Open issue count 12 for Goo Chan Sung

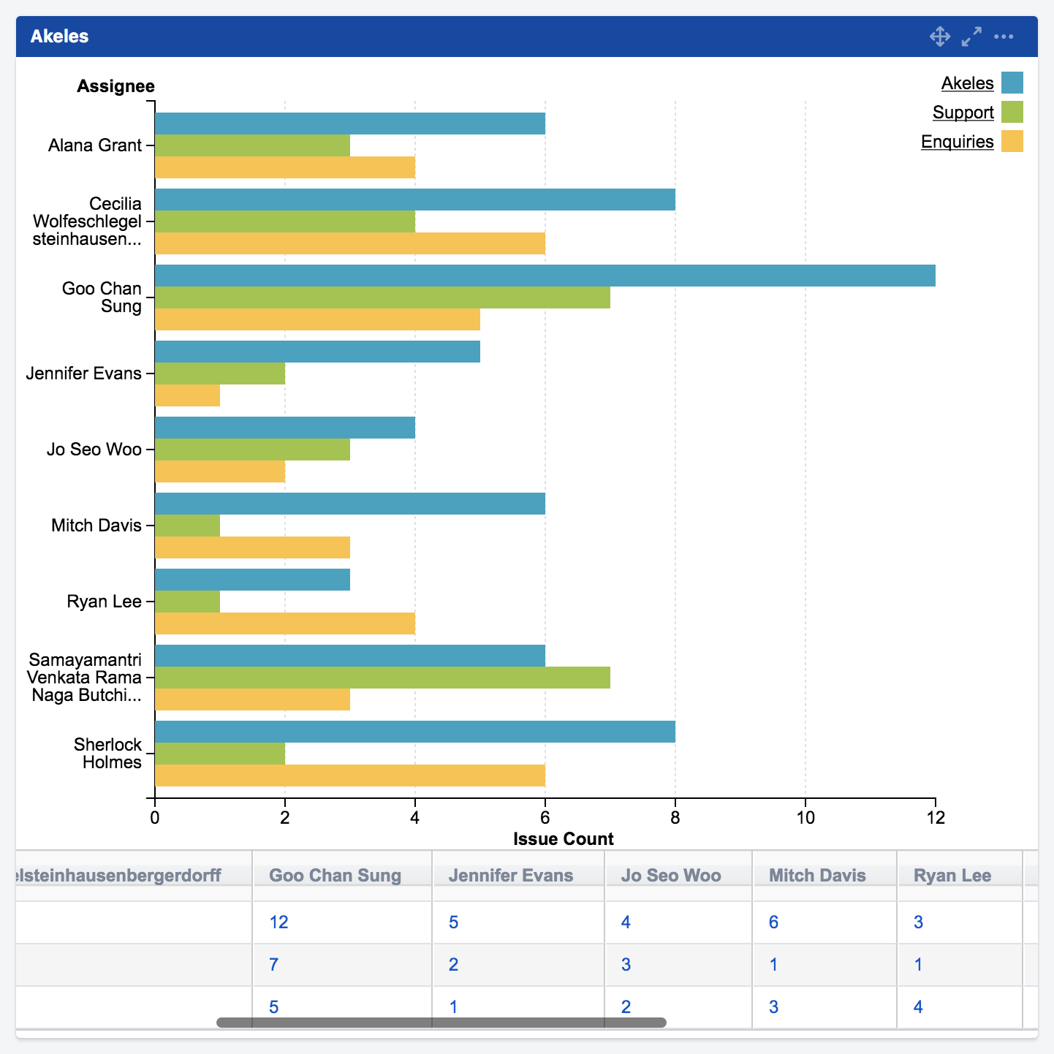click(x=278, y=922)
